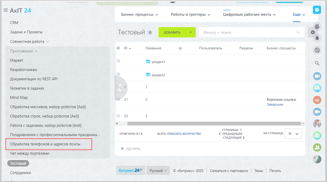327x182 pixels.
Task: Click the horizontal scrollbar under the table
Action: pos(214,124)
